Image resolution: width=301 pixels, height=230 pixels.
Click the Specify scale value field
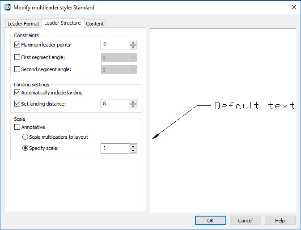(x=115, y=148)
